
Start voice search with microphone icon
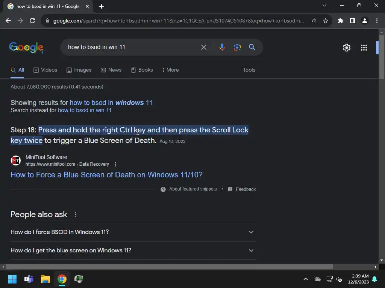point(222,47)
